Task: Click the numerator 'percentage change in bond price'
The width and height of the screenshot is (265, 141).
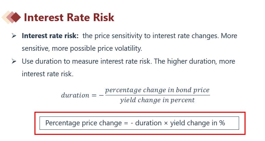Action: tap(157, 90)
